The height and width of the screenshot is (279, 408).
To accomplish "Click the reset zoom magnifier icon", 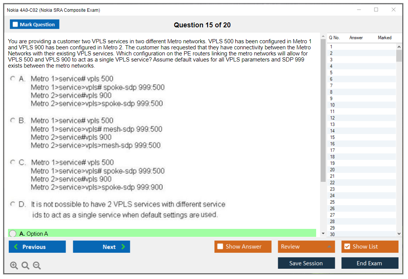I will coord(25,266).
